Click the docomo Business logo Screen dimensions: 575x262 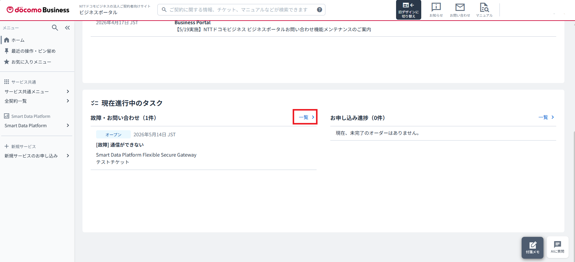(x=38, y=10)
